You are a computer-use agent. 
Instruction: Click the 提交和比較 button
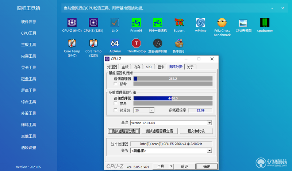tap(196, 131)
